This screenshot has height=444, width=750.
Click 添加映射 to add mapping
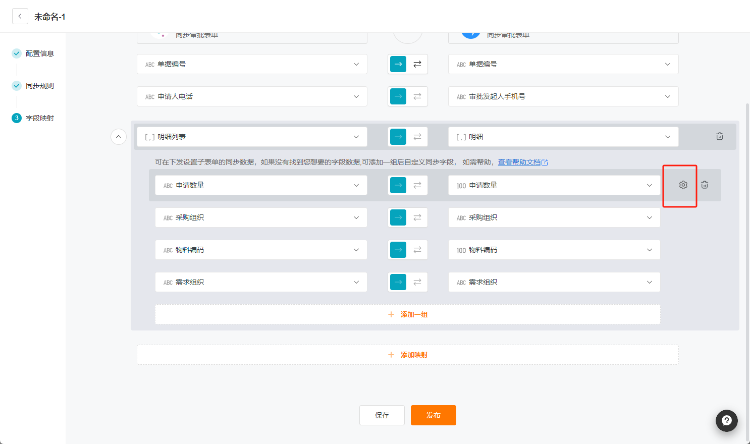[408, 355]
